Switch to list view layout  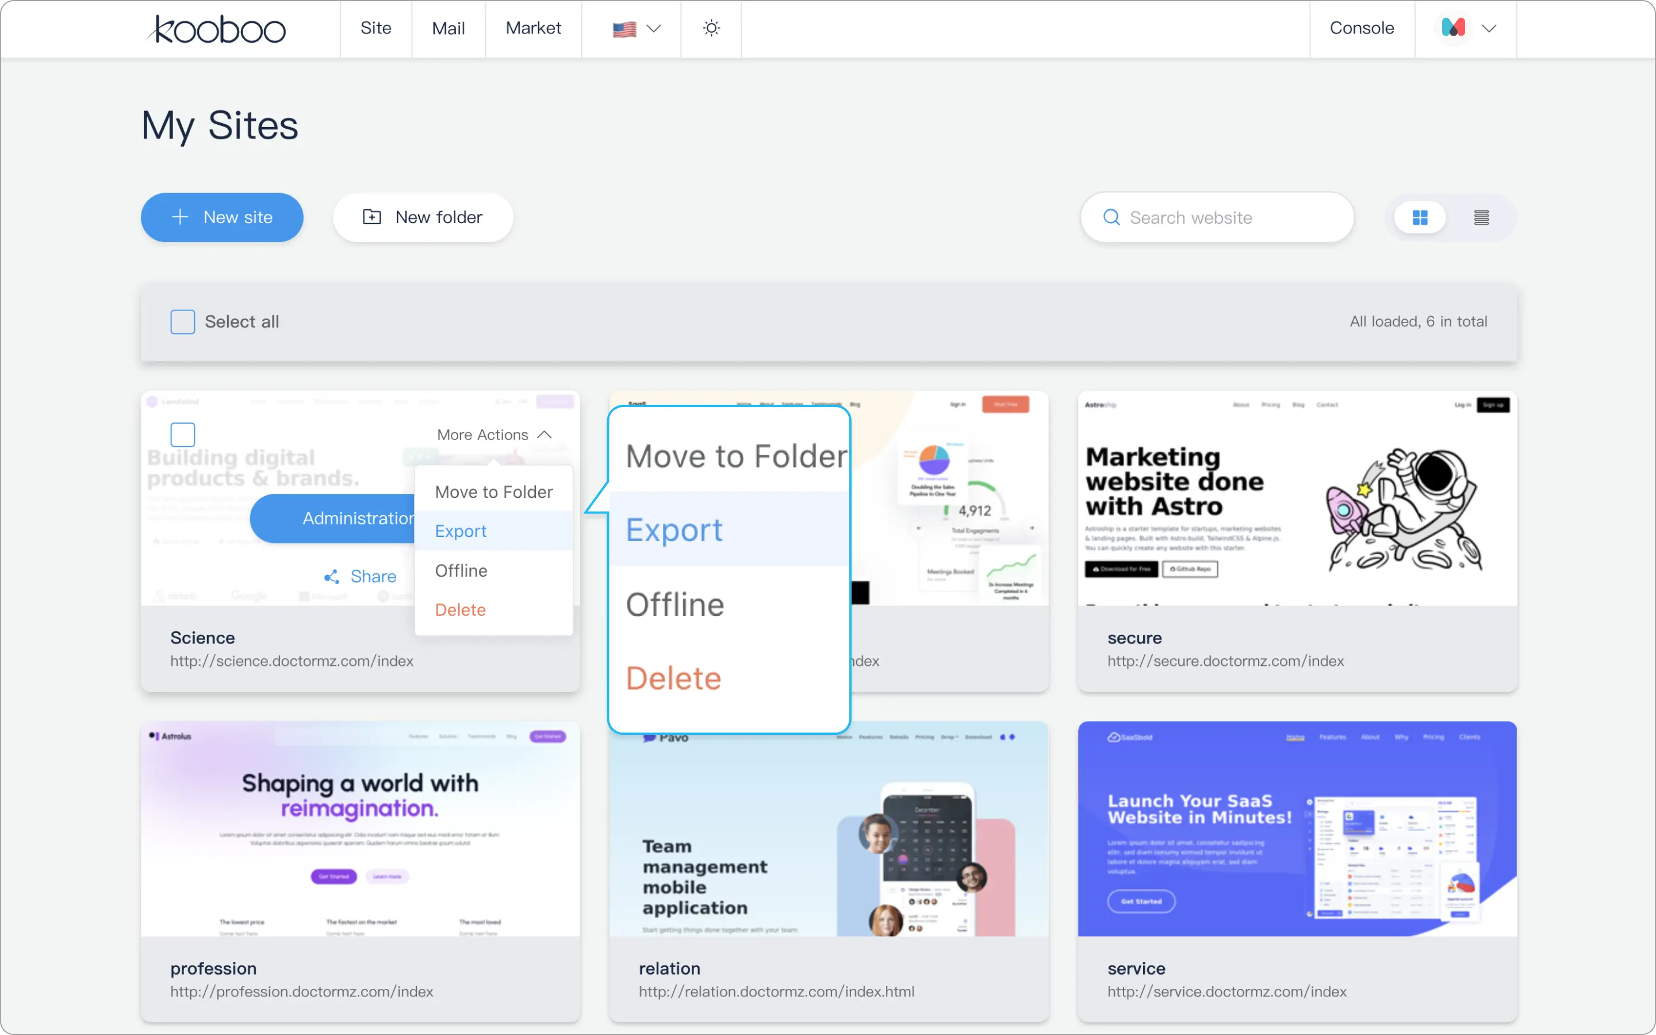(1481, 218)
